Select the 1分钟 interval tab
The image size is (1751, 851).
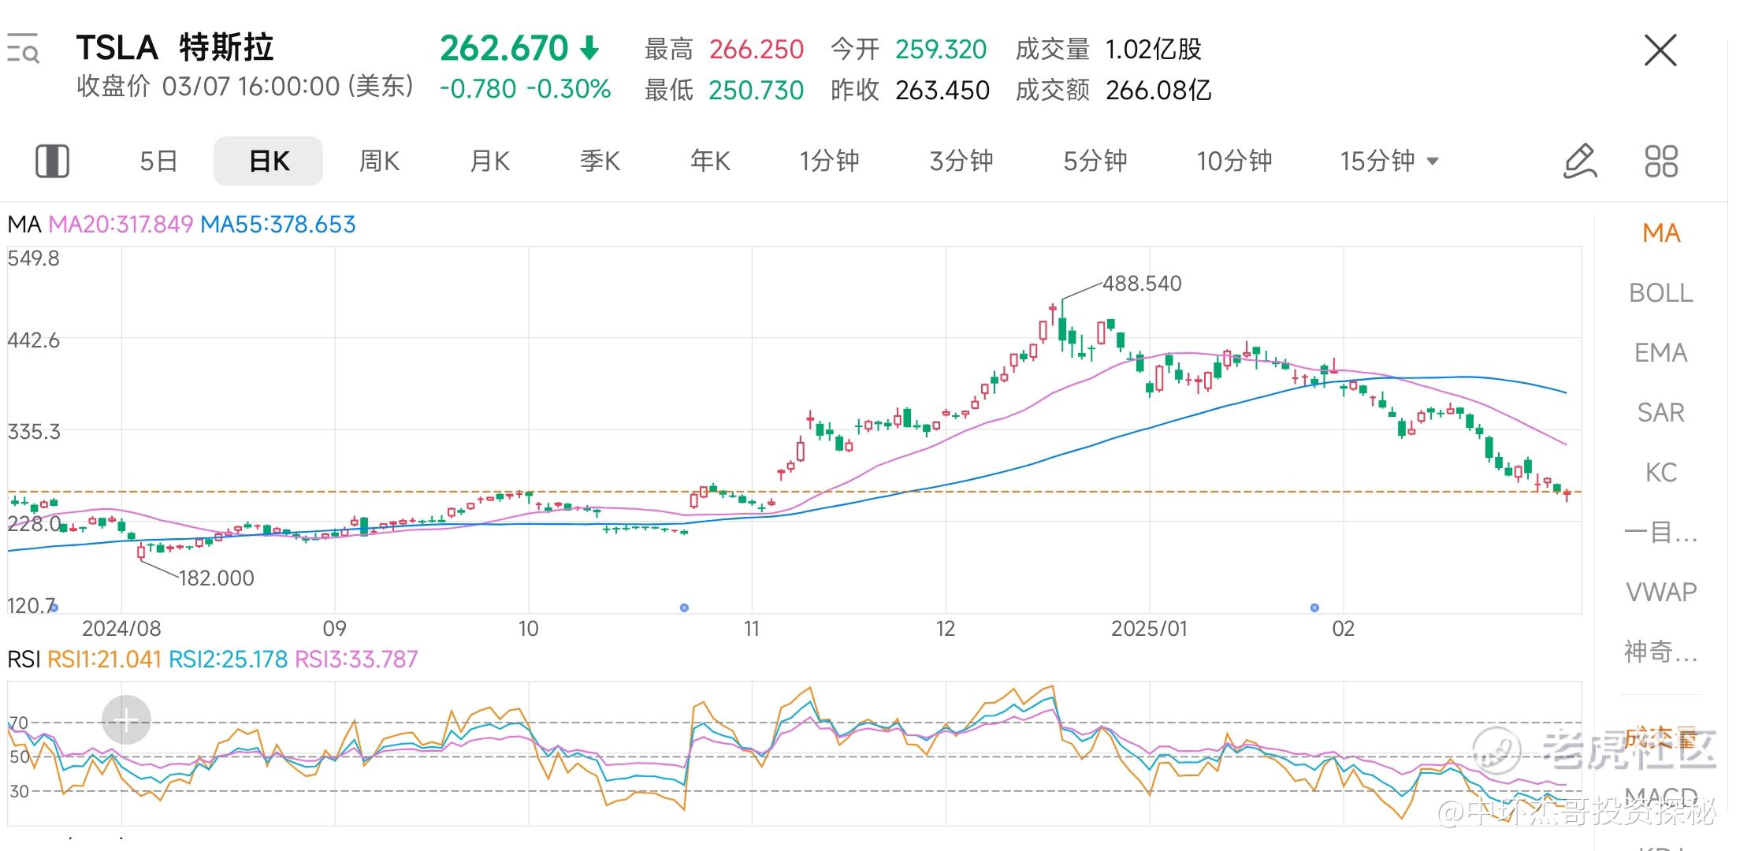click(829, 161)
